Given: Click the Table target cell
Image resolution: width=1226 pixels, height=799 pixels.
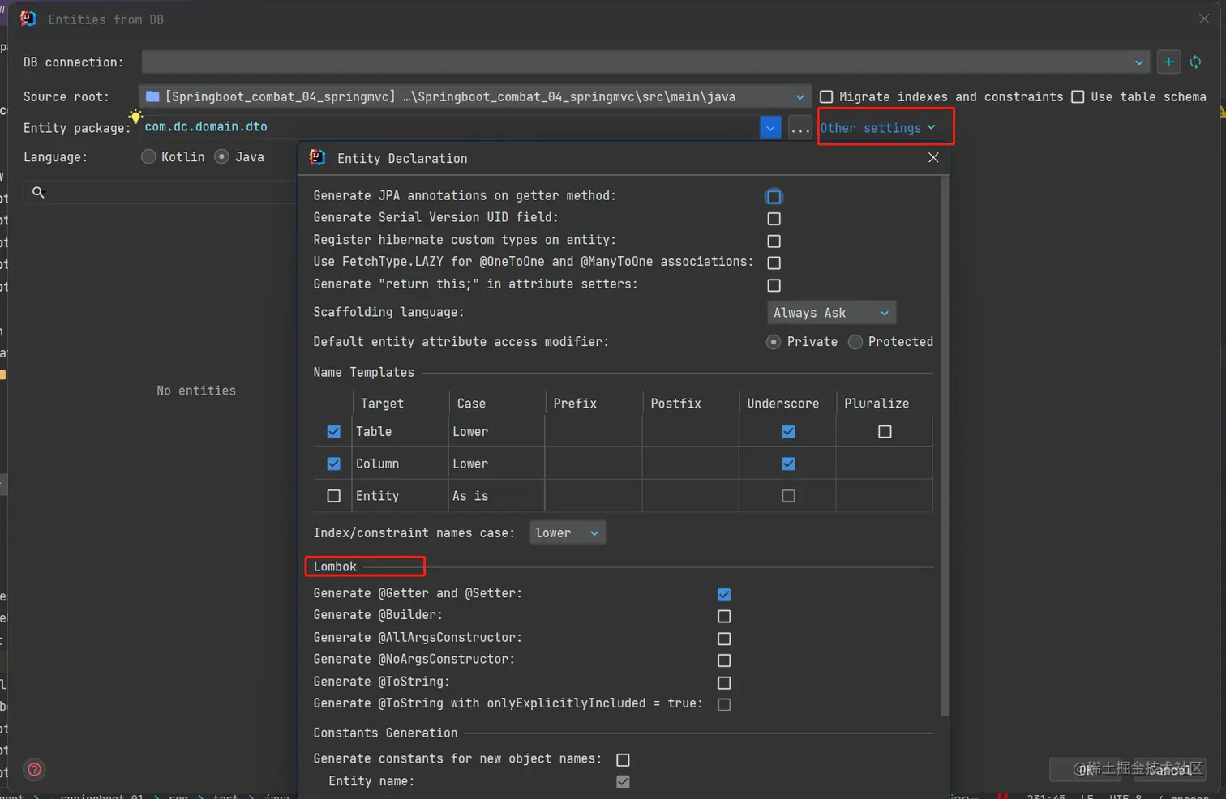Looking at the screenshot, I should point(401,432).
